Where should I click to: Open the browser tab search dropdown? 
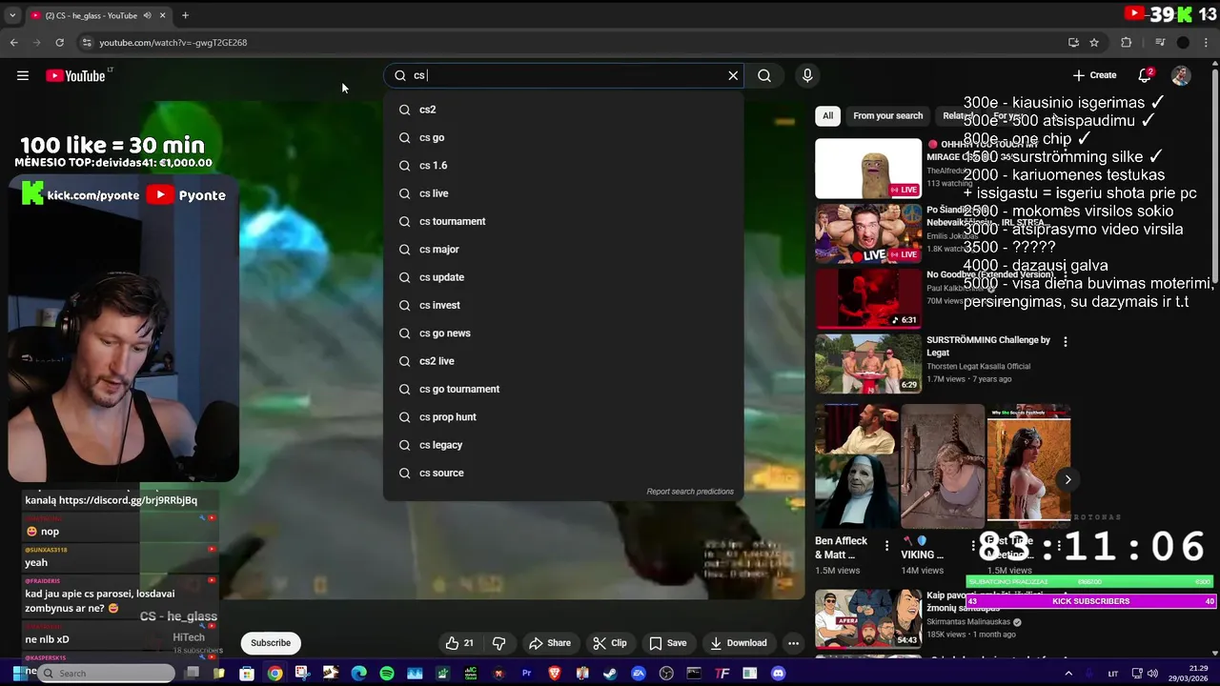click(x=12, y=15)
